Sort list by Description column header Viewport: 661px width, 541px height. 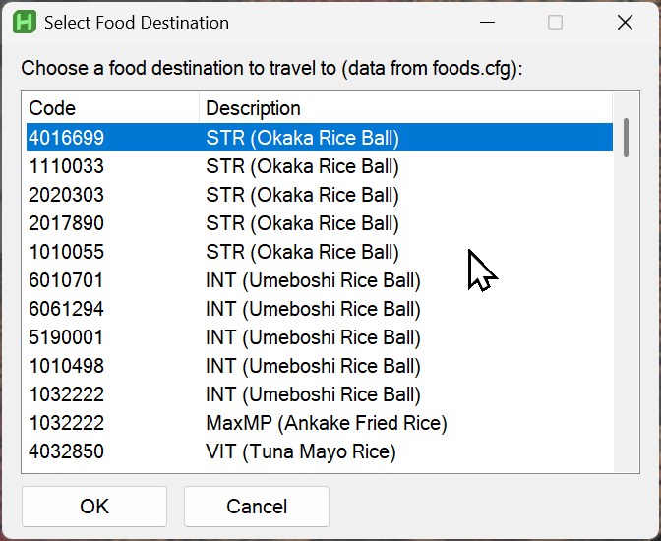(405, 108)
